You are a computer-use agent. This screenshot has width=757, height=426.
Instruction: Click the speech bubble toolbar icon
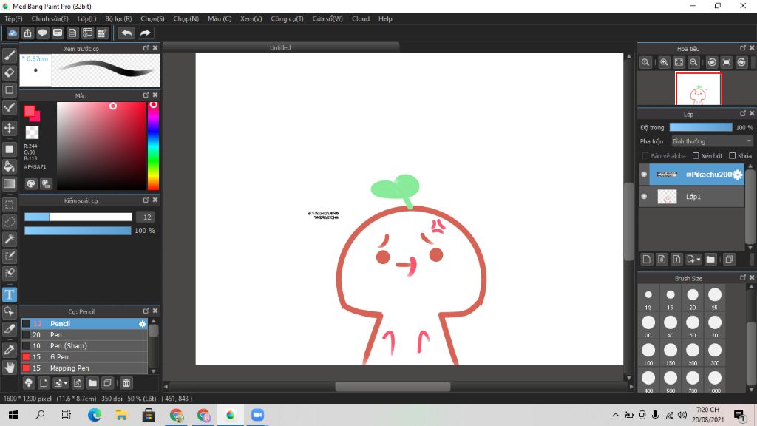42,33
